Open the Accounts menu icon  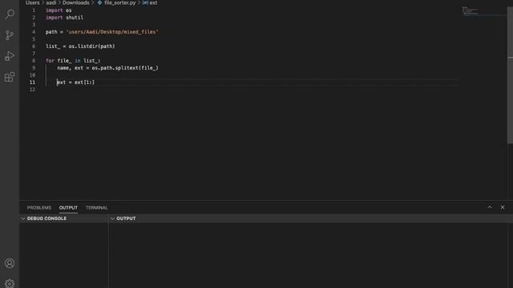(x=10, y=263)
